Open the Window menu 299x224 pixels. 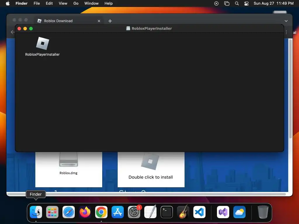click(x=91, y=3)
